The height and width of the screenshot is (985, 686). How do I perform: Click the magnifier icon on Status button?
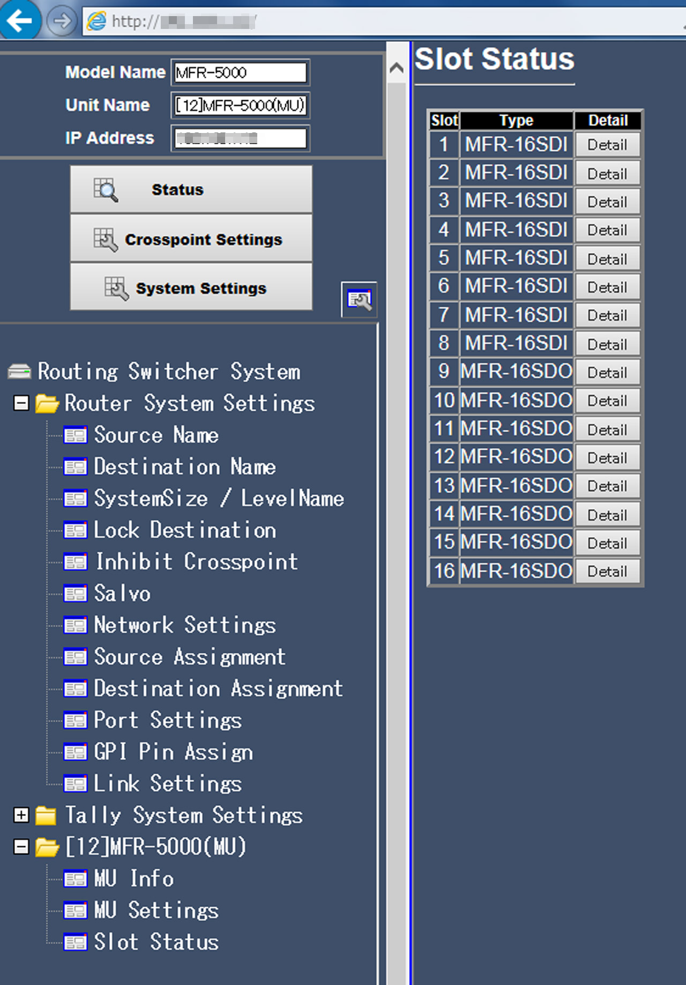(x=106, y=190)
